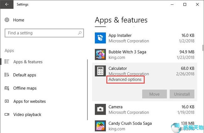Click the date 1/19/2018
The height and width of the screenshot is (133, 204).
tap(186, 112)
